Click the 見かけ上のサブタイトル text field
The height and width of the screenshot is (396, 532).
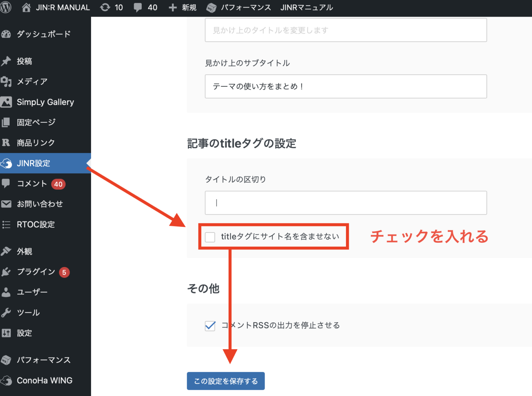coord(346,86)
